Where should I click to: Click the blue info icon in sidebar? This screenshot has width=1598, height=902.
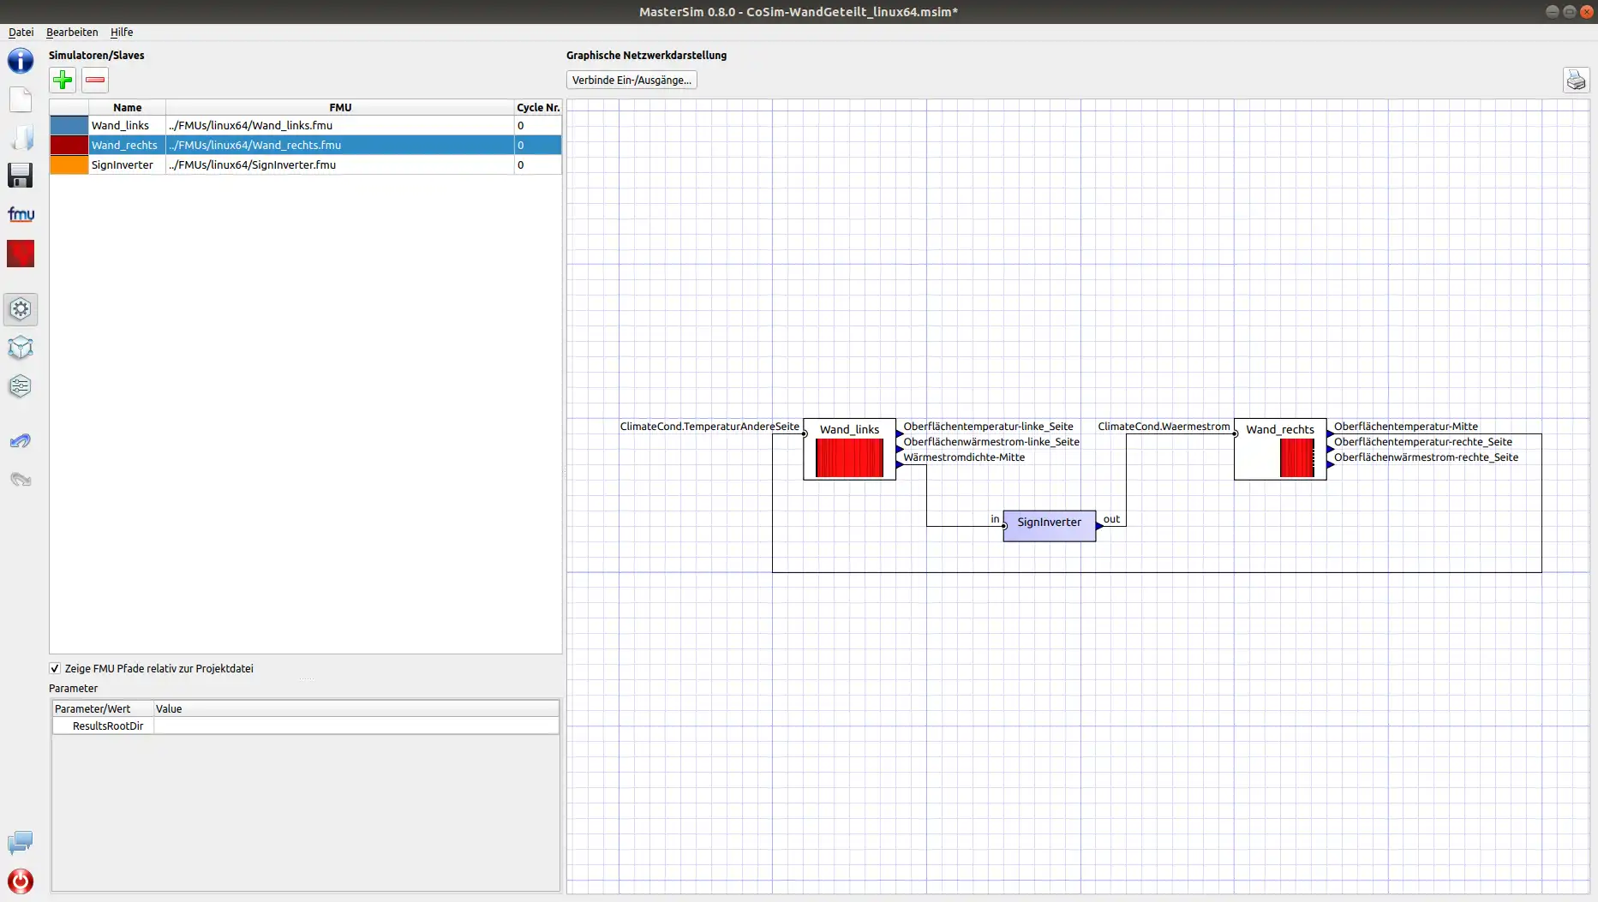[21, 61]
